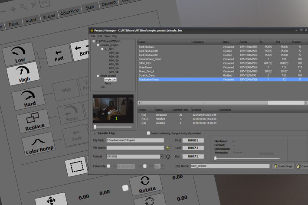Activate the Color Bump button
308x205 pixels.
[38, 144]
